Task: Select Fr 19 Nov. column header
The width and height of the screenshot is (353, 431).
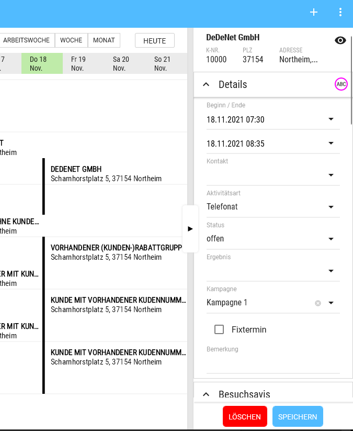Action: pos(84,63)
